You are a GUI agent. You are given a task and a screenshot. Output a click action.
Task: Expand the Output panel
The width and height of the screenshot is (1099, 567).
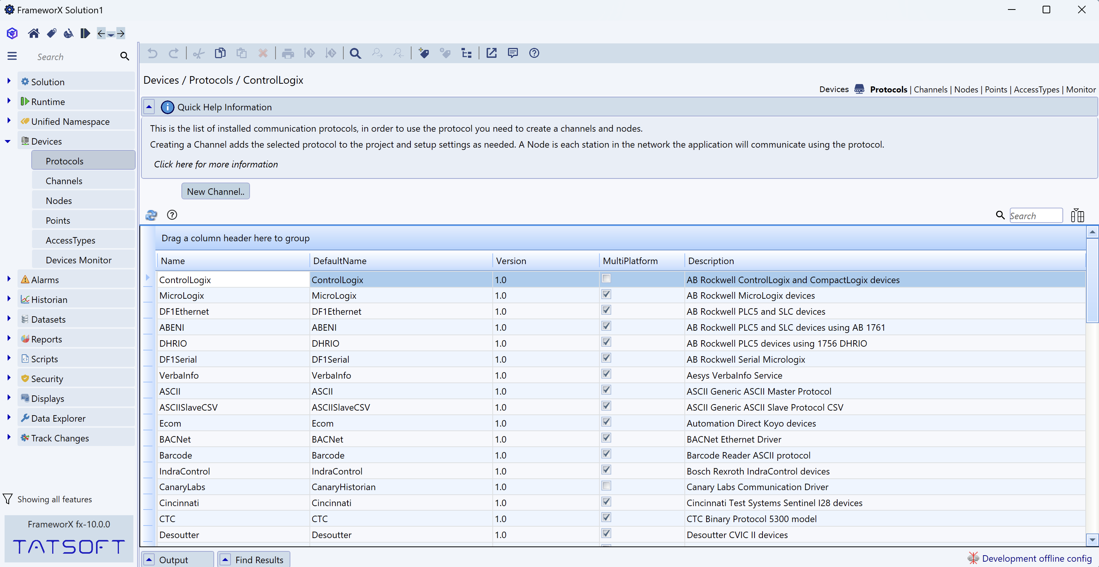(149, 559)
